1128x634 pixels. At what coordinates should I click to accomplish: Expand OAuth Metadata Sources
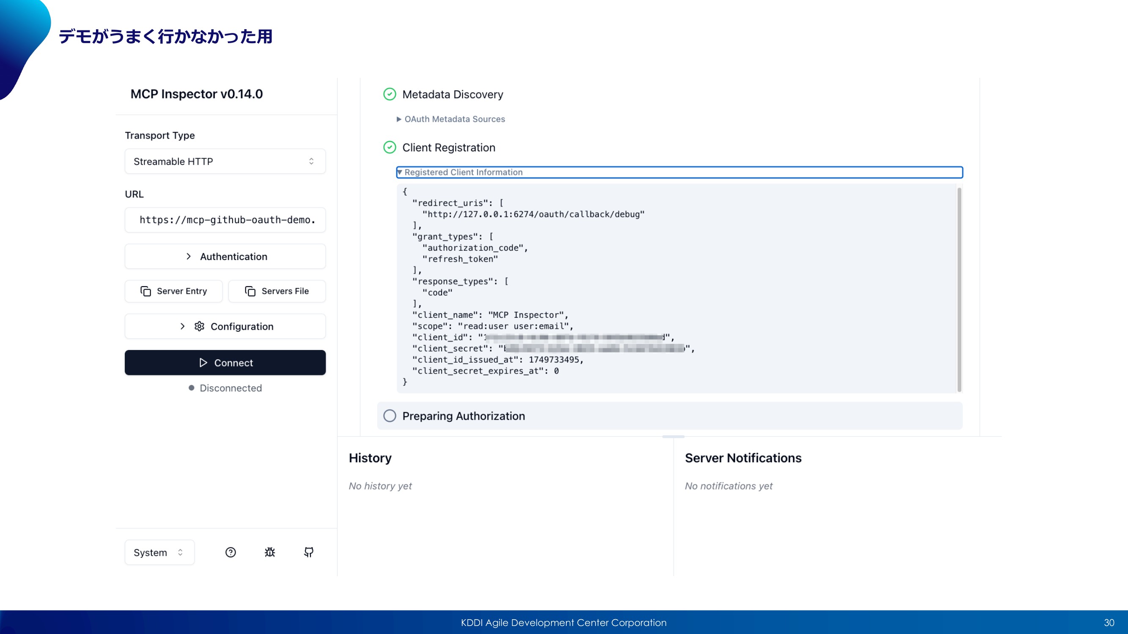451,119
